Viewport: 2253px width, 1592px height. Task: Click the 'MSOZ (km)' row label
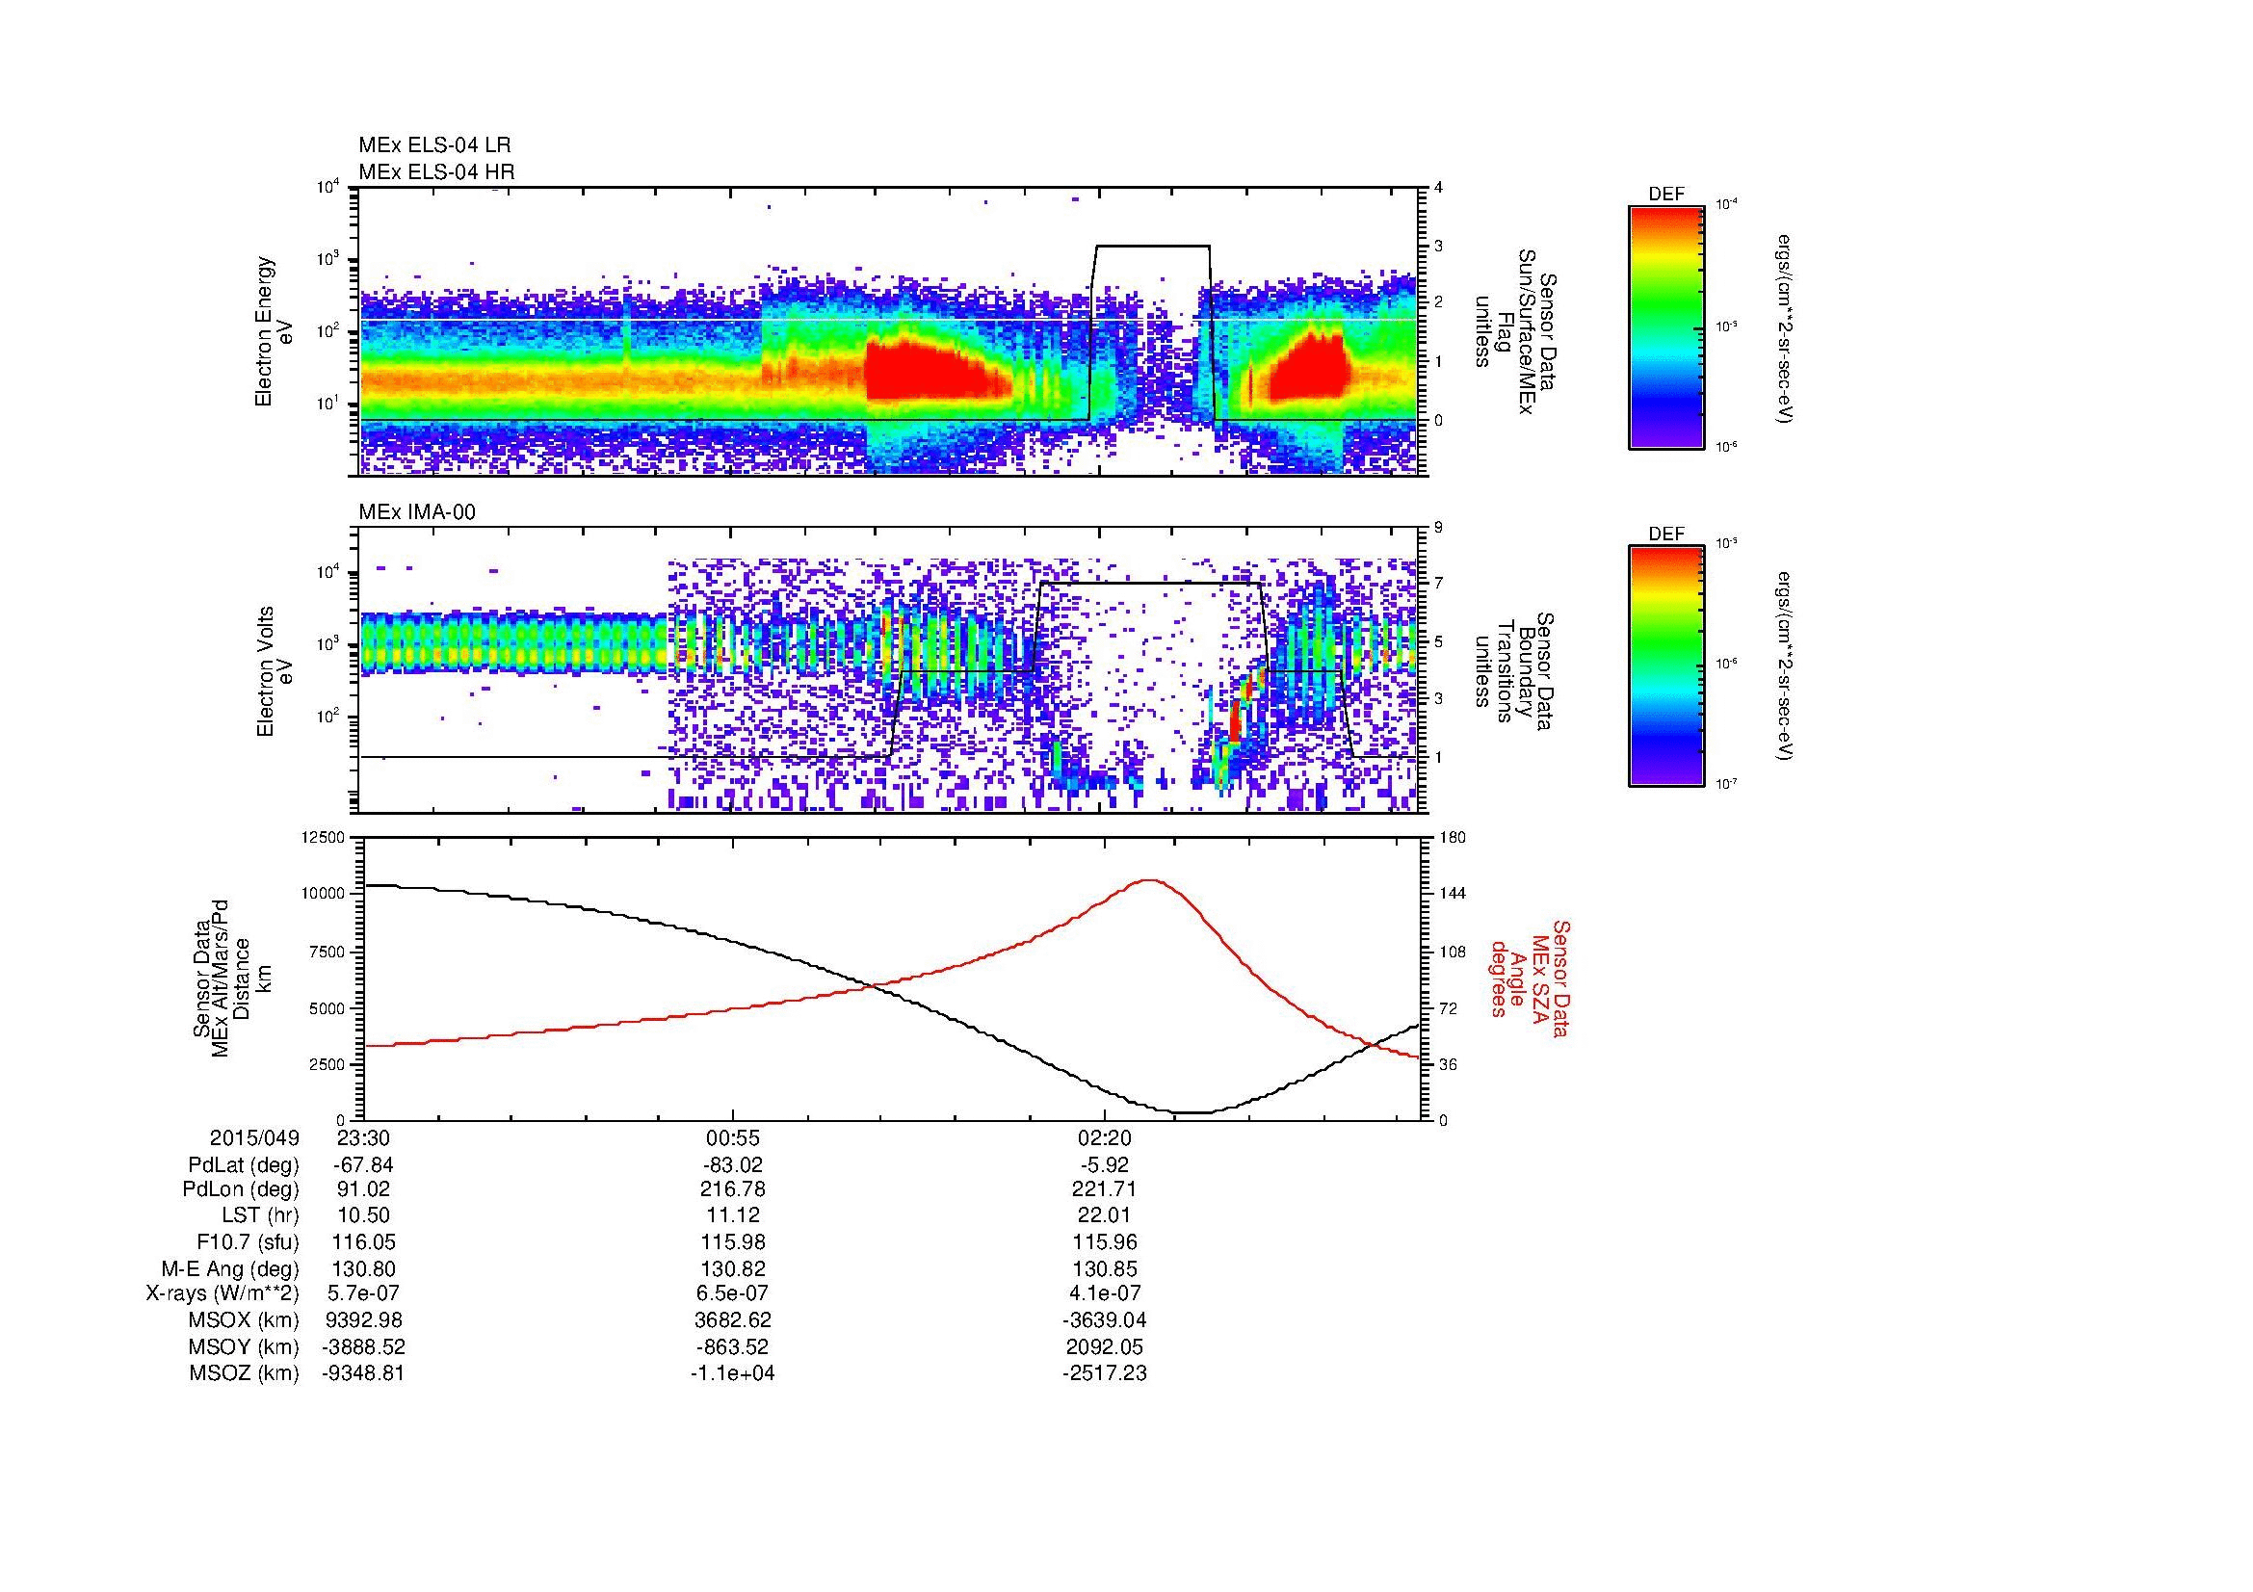pyautogui.click(x=245, y=1373)
